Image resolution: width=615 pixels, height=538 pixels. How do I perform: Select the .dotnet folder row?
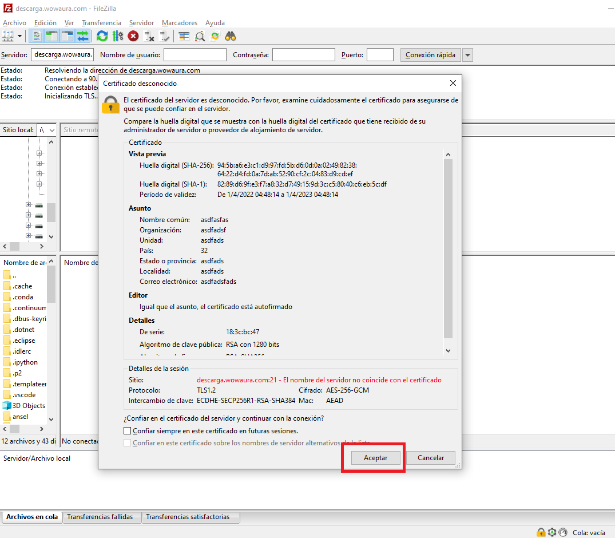(x=25, y=330)
